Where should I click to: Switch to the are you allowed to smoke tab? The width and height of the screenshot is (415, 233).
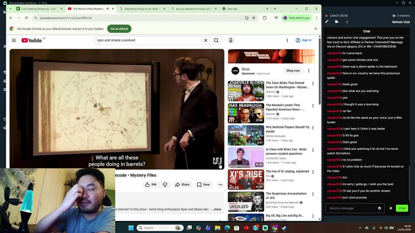tap(194, 9)
